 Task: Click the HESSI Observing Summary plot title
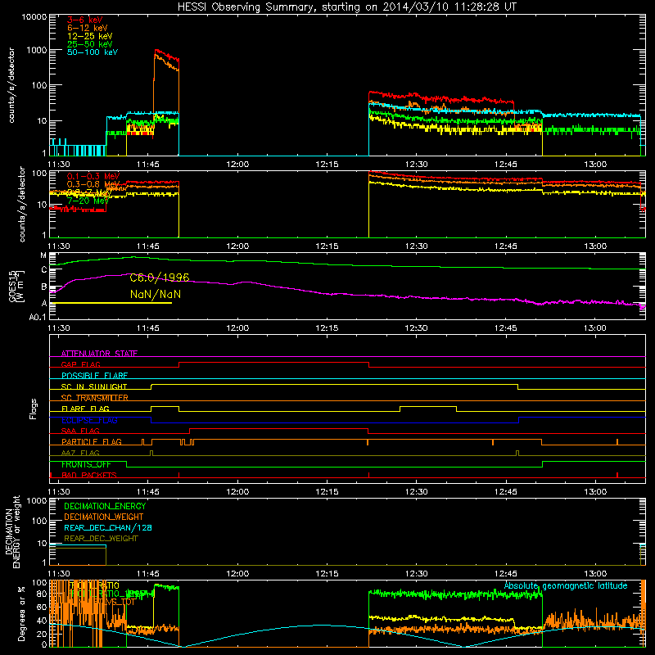coord(346,7)
